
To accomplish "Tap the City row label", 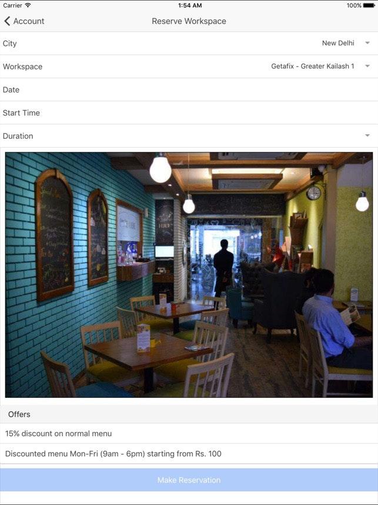I will [x=9, y=44].
